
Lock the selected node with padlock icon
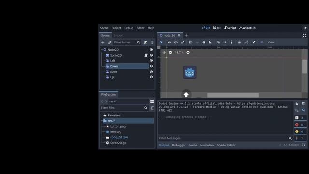239,42
